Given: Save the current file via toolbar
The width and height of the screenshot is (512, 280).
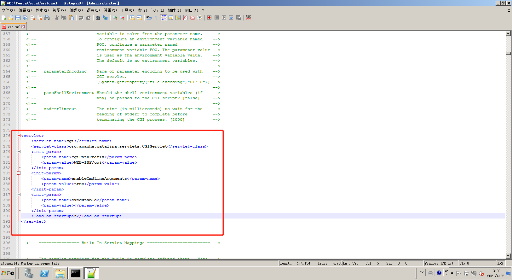Looking at the screenshot, I should 18,18.
